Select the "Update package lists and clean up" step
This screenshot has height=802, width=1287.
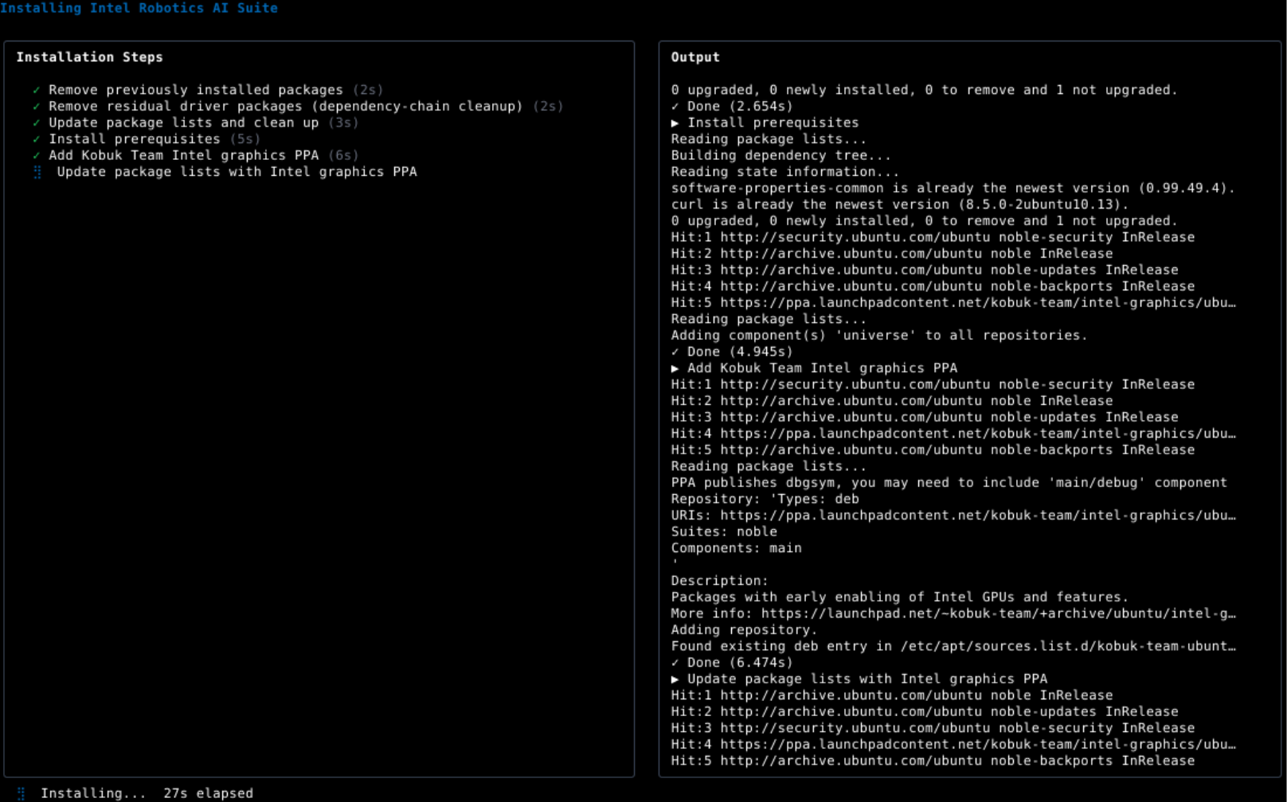184,123
